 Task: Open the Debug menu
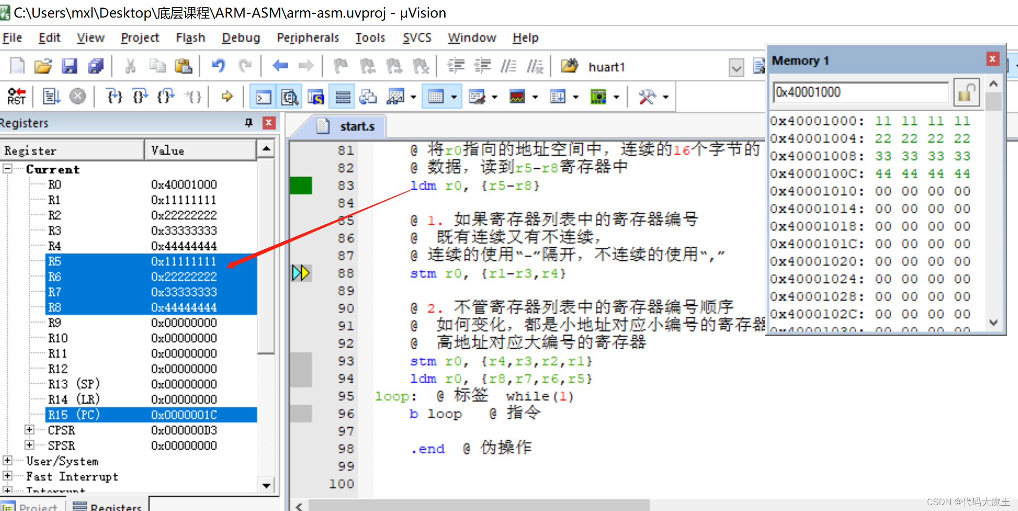pos(241,38)
